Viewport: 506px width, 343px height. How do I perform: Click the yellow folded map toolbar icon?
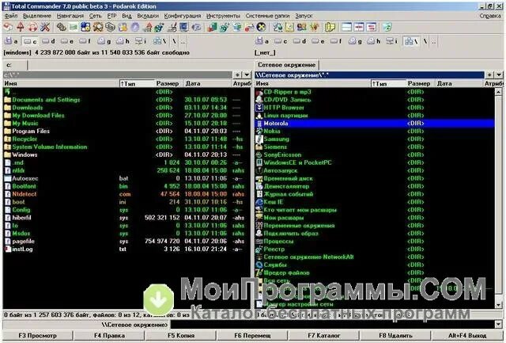click(x=330, y=28)
